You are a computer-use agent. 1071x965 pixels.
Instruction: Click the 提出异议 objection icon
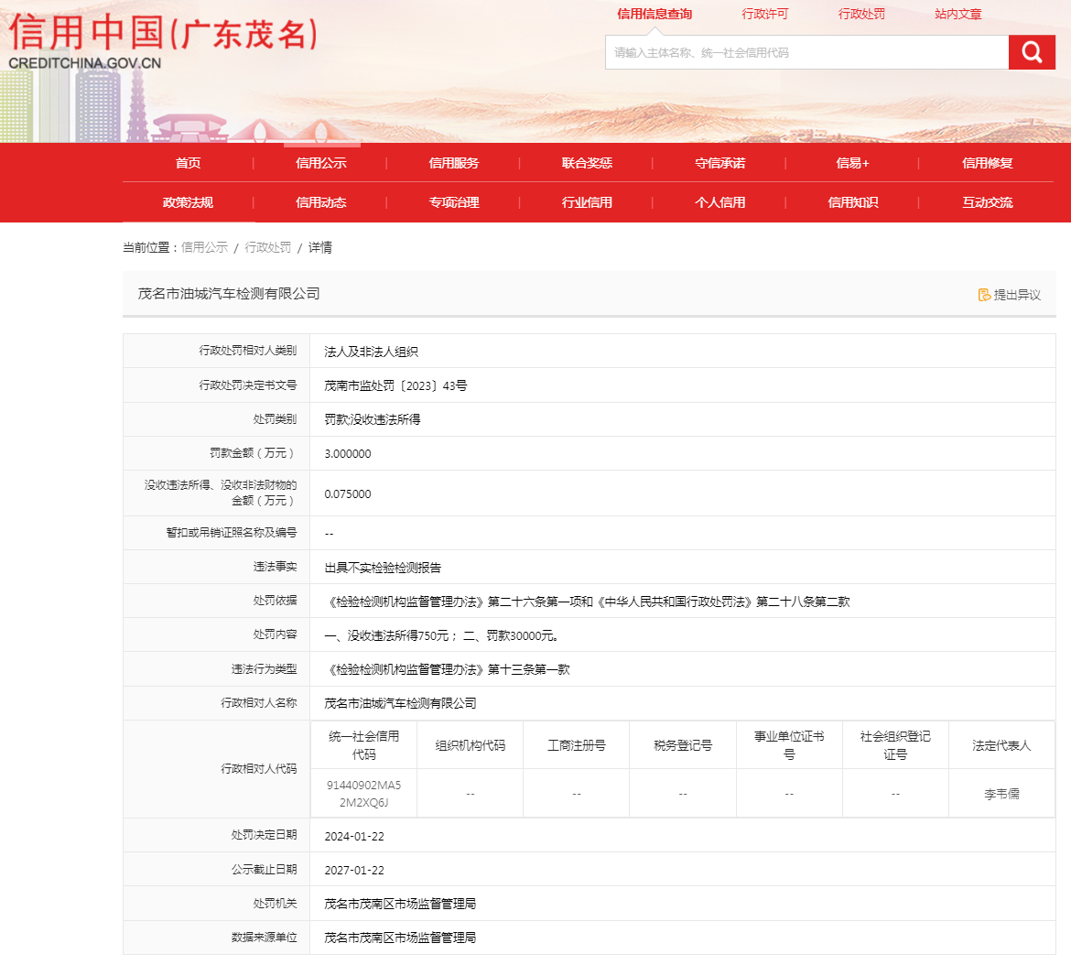[984, 294]
